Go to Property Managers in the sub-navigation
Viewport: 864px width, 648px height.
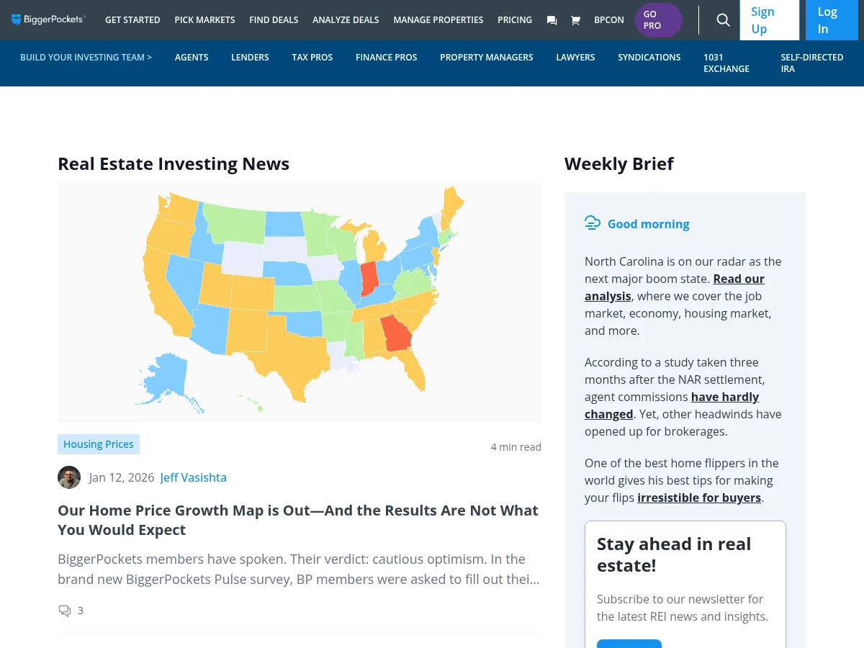coord(487,57)
